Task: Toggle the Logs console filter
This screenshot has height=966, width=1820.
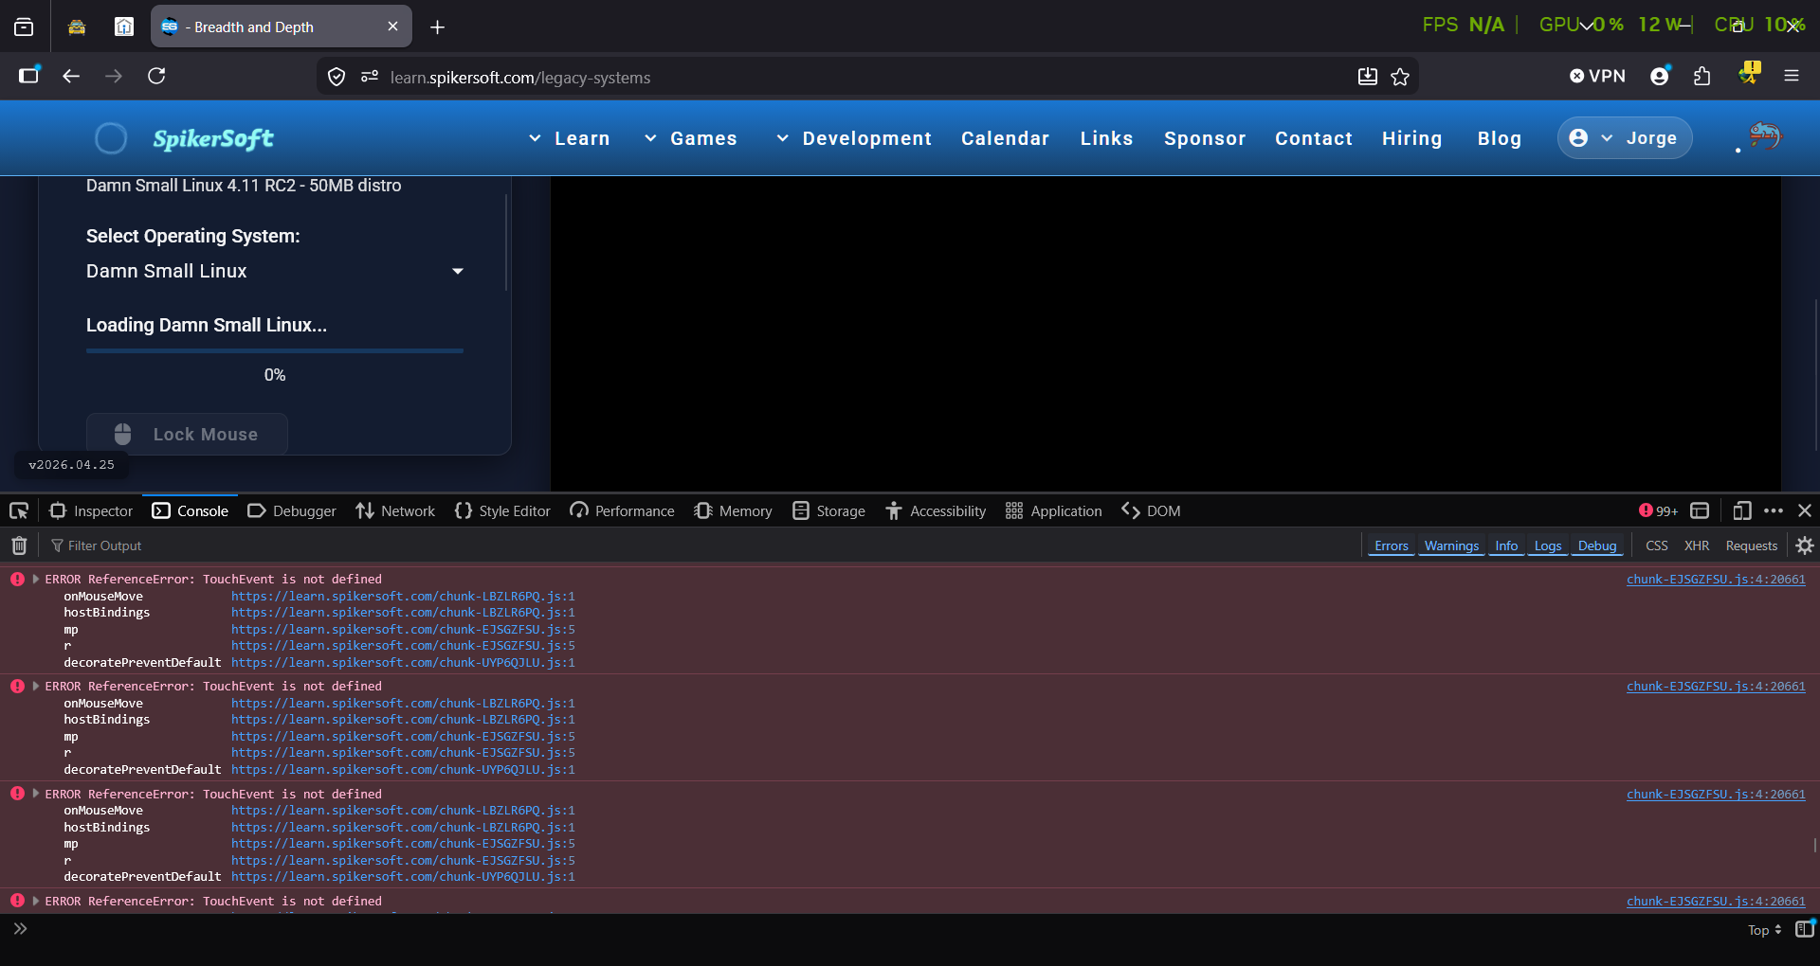Action: pos(1547,546)
